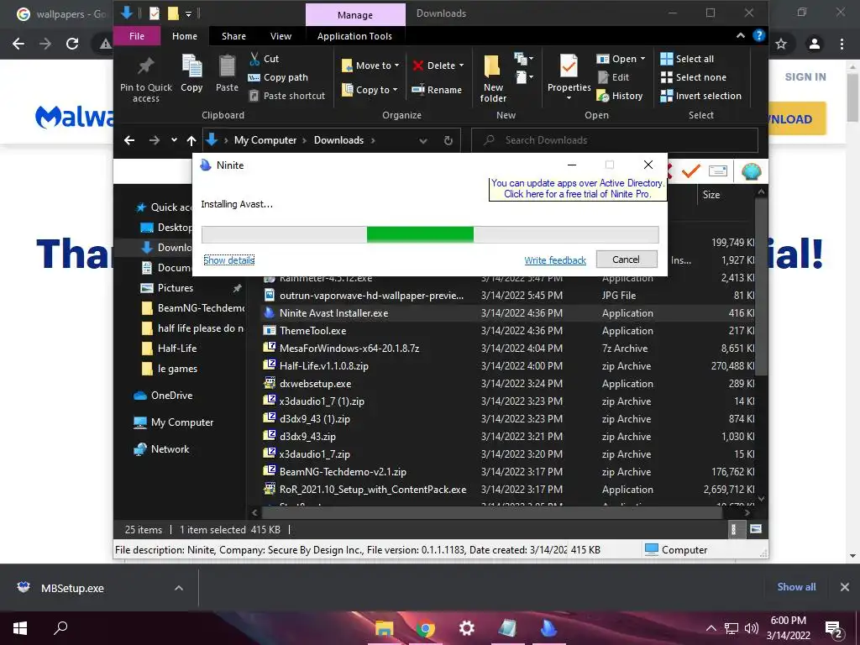860x645 pixels.
Task: Open the notification center icon
Action: point(834,628)
